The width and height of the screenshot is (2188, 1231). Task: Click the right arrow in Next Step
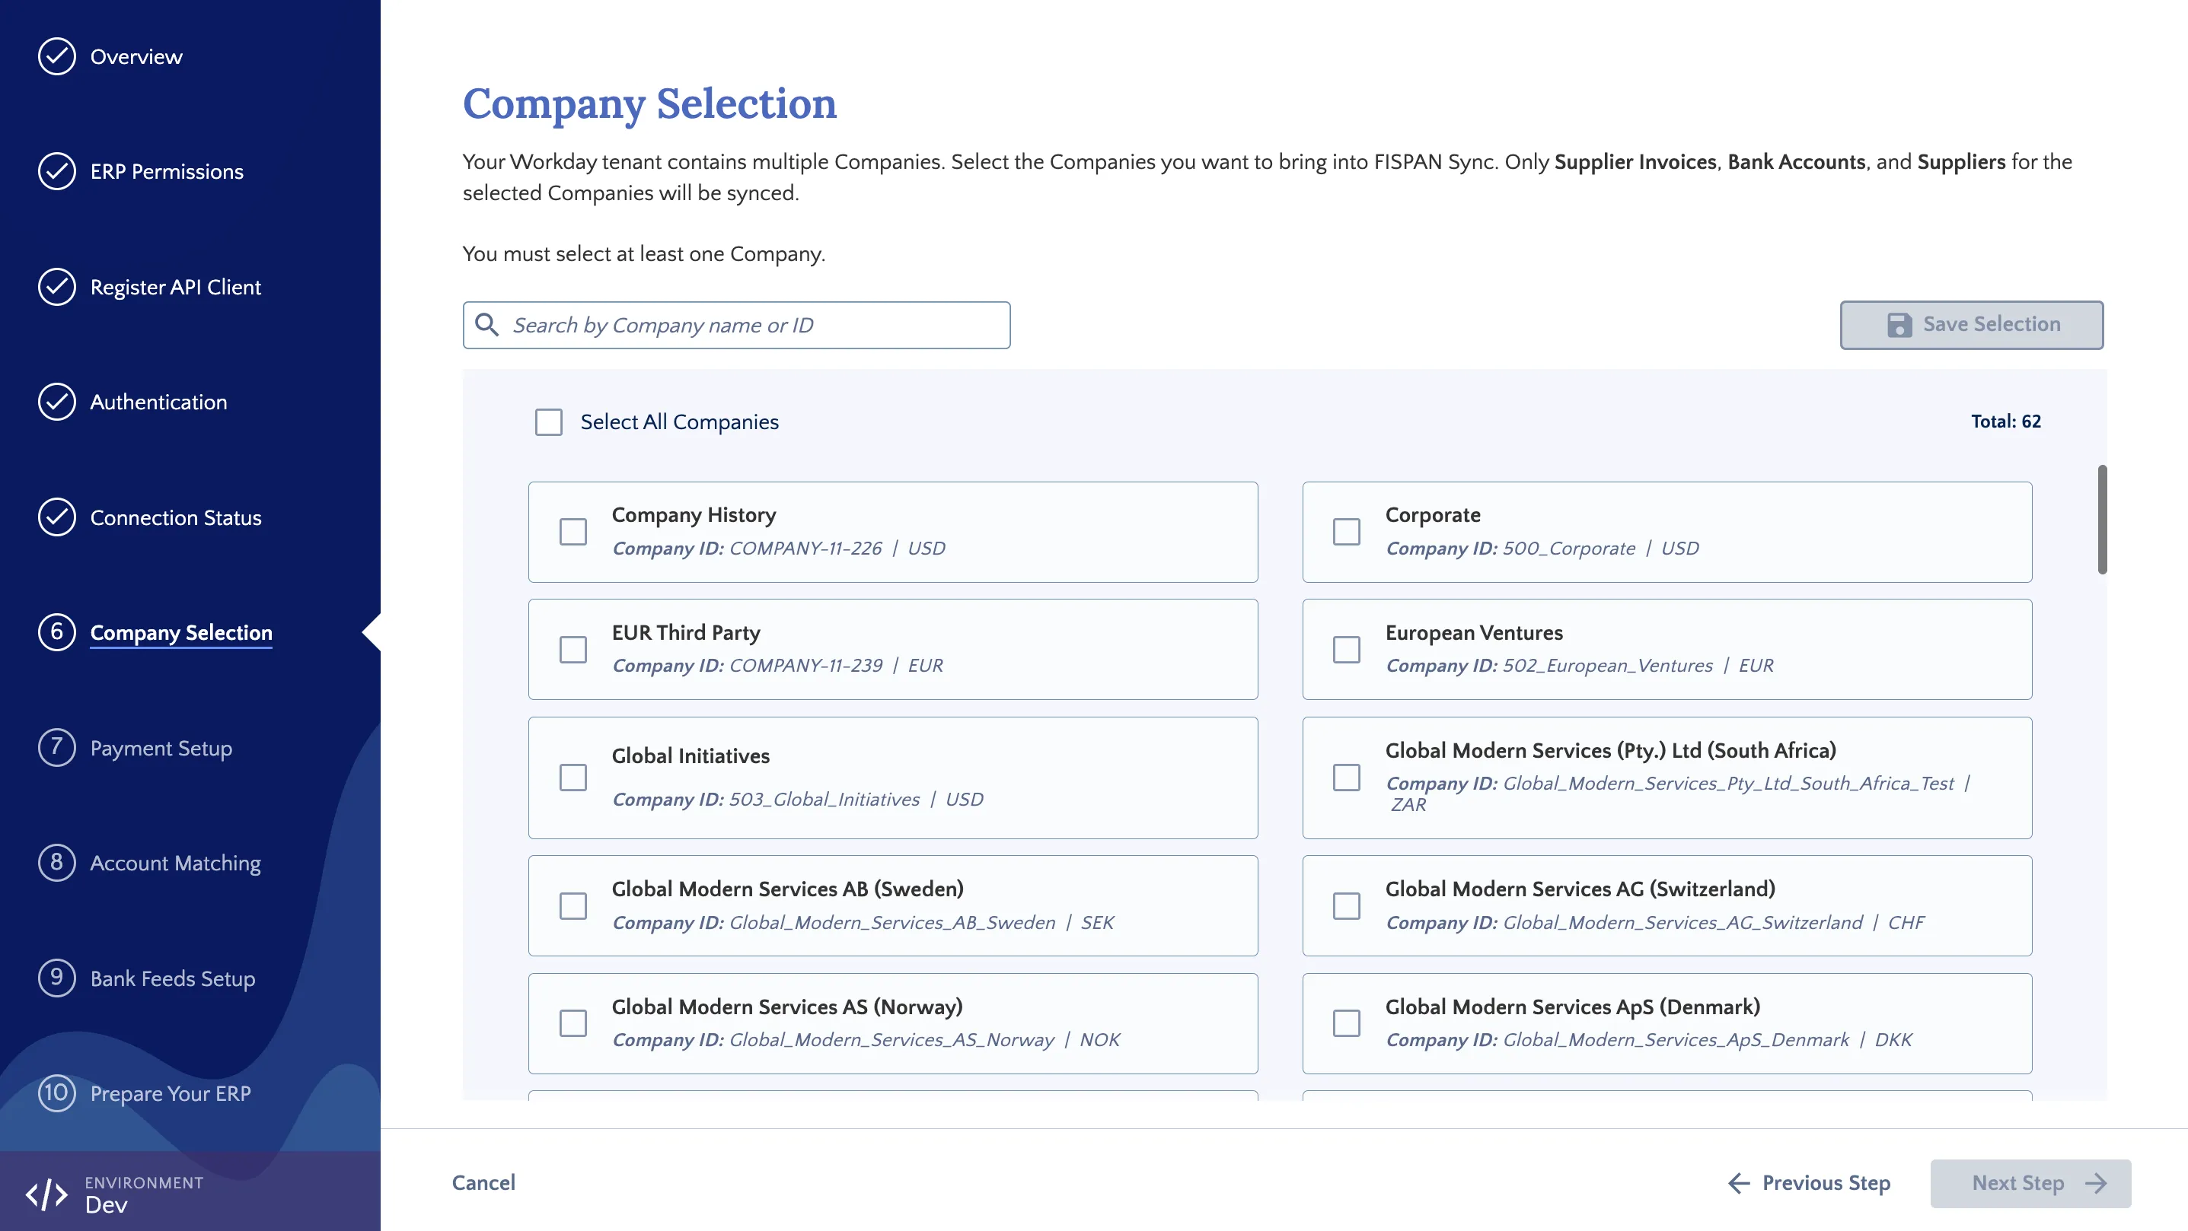click(x=2097, y=1184)
